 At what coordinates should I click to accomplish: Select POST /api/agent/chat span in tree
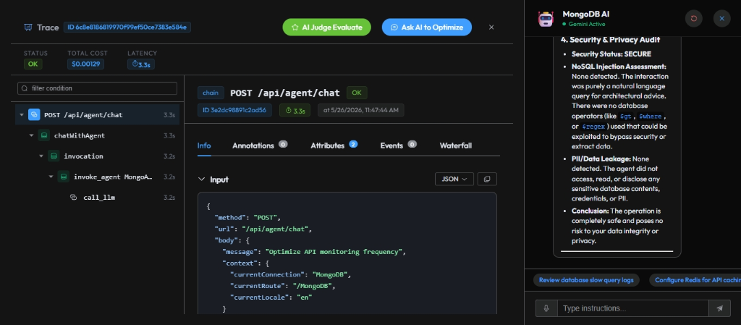tap(98, 115)
